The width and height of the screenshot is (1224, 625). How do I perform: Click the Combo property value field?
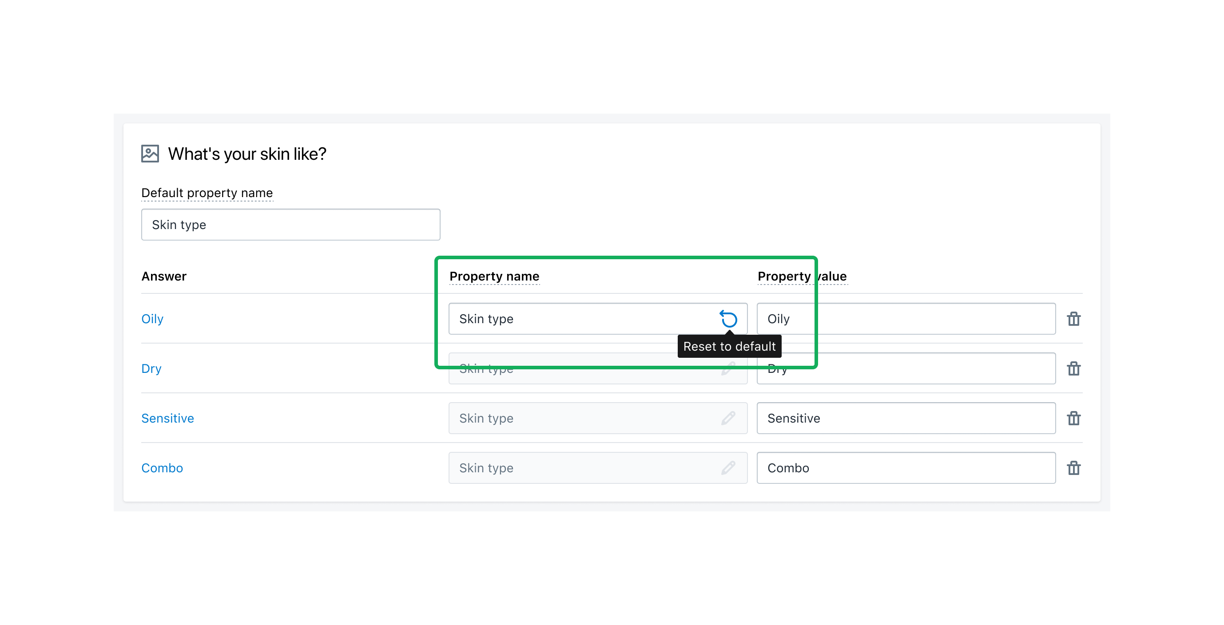coord(906,468)
